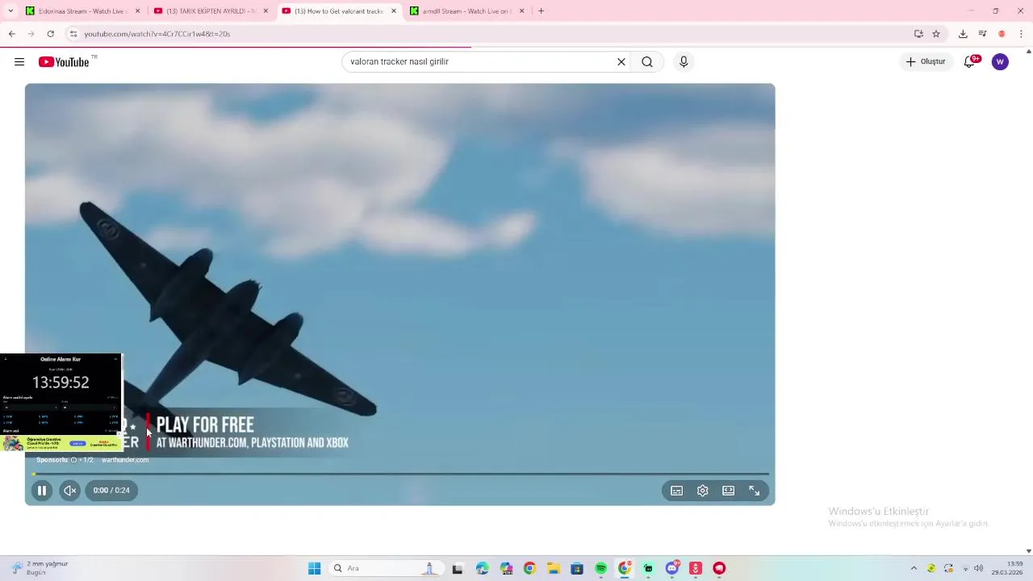The width and height of the screenshot is (1033, 581).
Task: Go back in browser history
Action: pyautogui.click(x=12, y=34)
